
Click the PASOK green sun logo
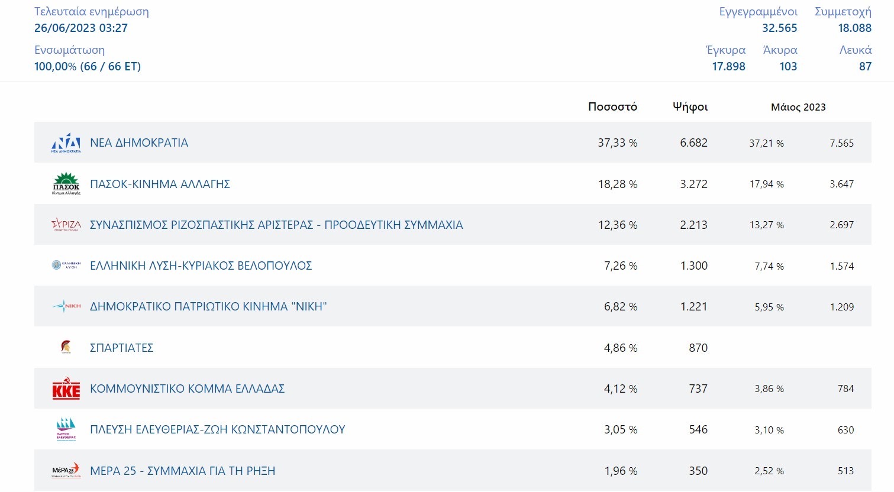[x=66, y=184]
